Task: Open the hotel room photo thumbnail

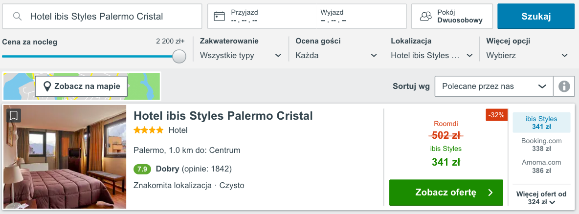Action: 65,157
